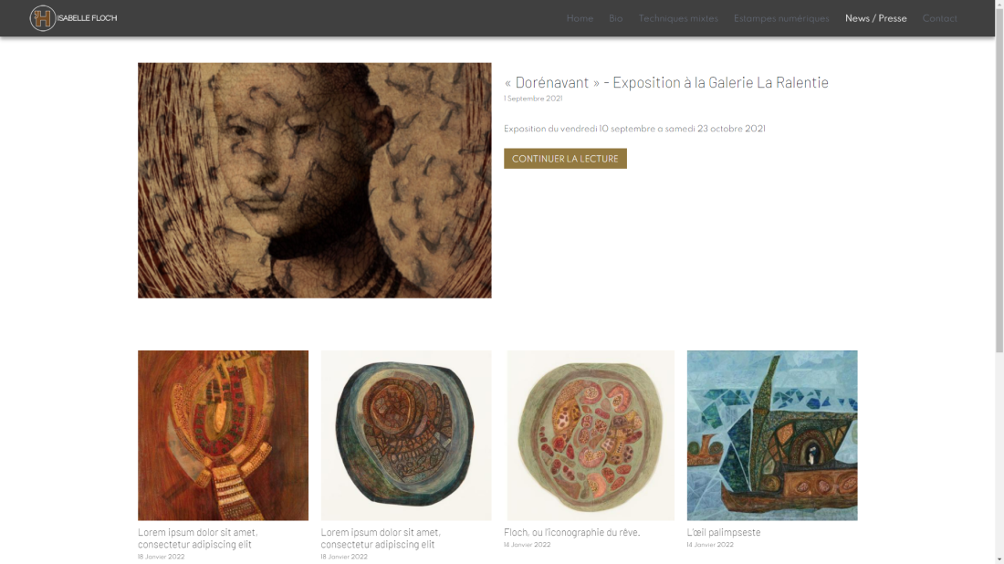Select the Estampes numériques menu item
Image resolution: width=1004 pixels, height=564 pixels.
781,18
